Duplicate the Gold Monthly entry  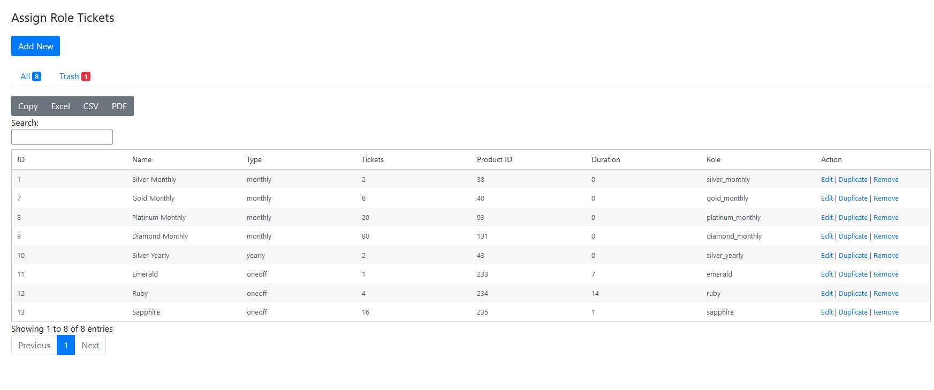point(853,198)
